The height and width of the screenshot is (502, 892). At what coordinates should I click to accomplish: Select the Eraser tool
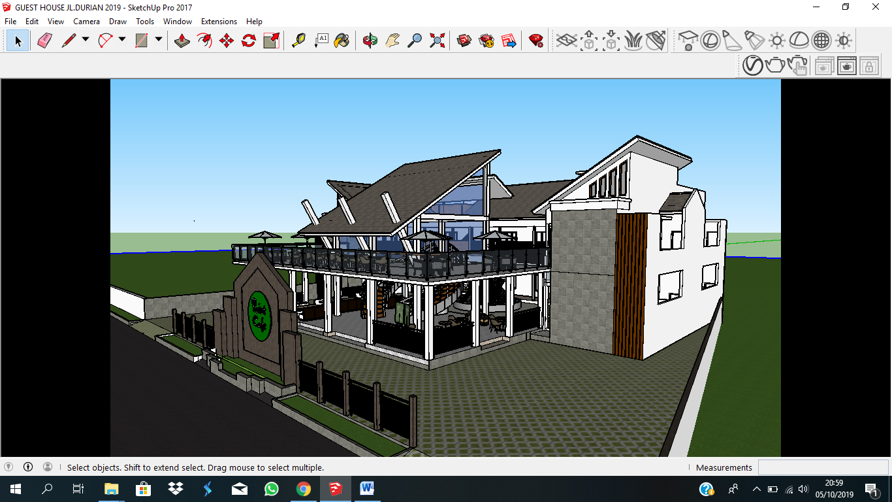point(44,41)
